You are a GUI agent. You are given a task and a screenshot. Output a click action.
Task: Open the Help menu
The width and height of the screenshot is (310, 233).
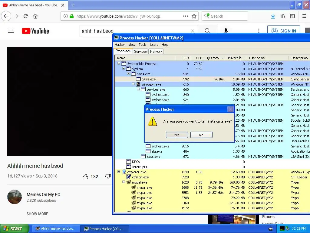coord(165,45)
